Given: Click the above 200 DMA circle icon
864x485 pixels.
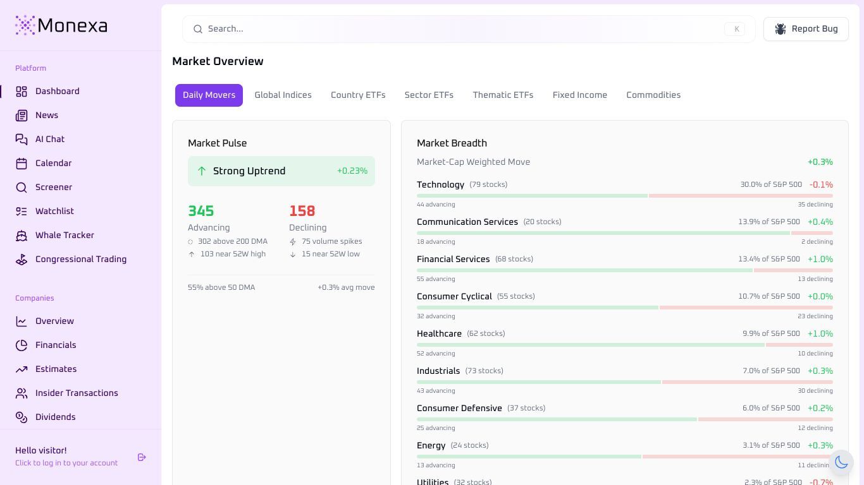Looking at the screenshot, I should click(190, 242).
